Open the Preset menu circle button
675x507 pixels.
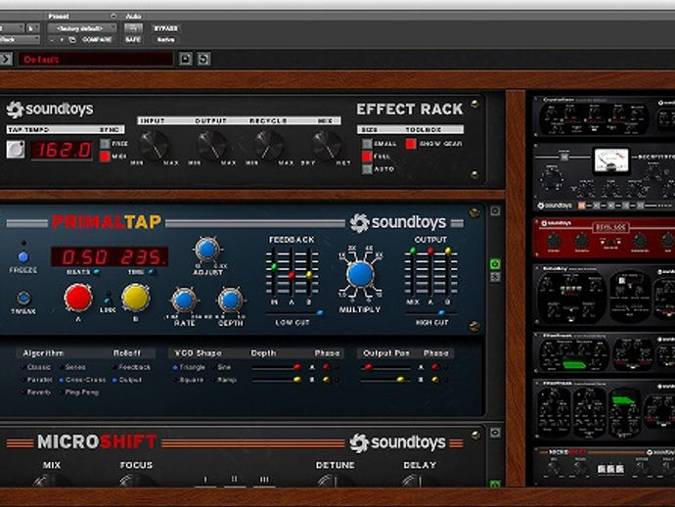tap(113, 17)
